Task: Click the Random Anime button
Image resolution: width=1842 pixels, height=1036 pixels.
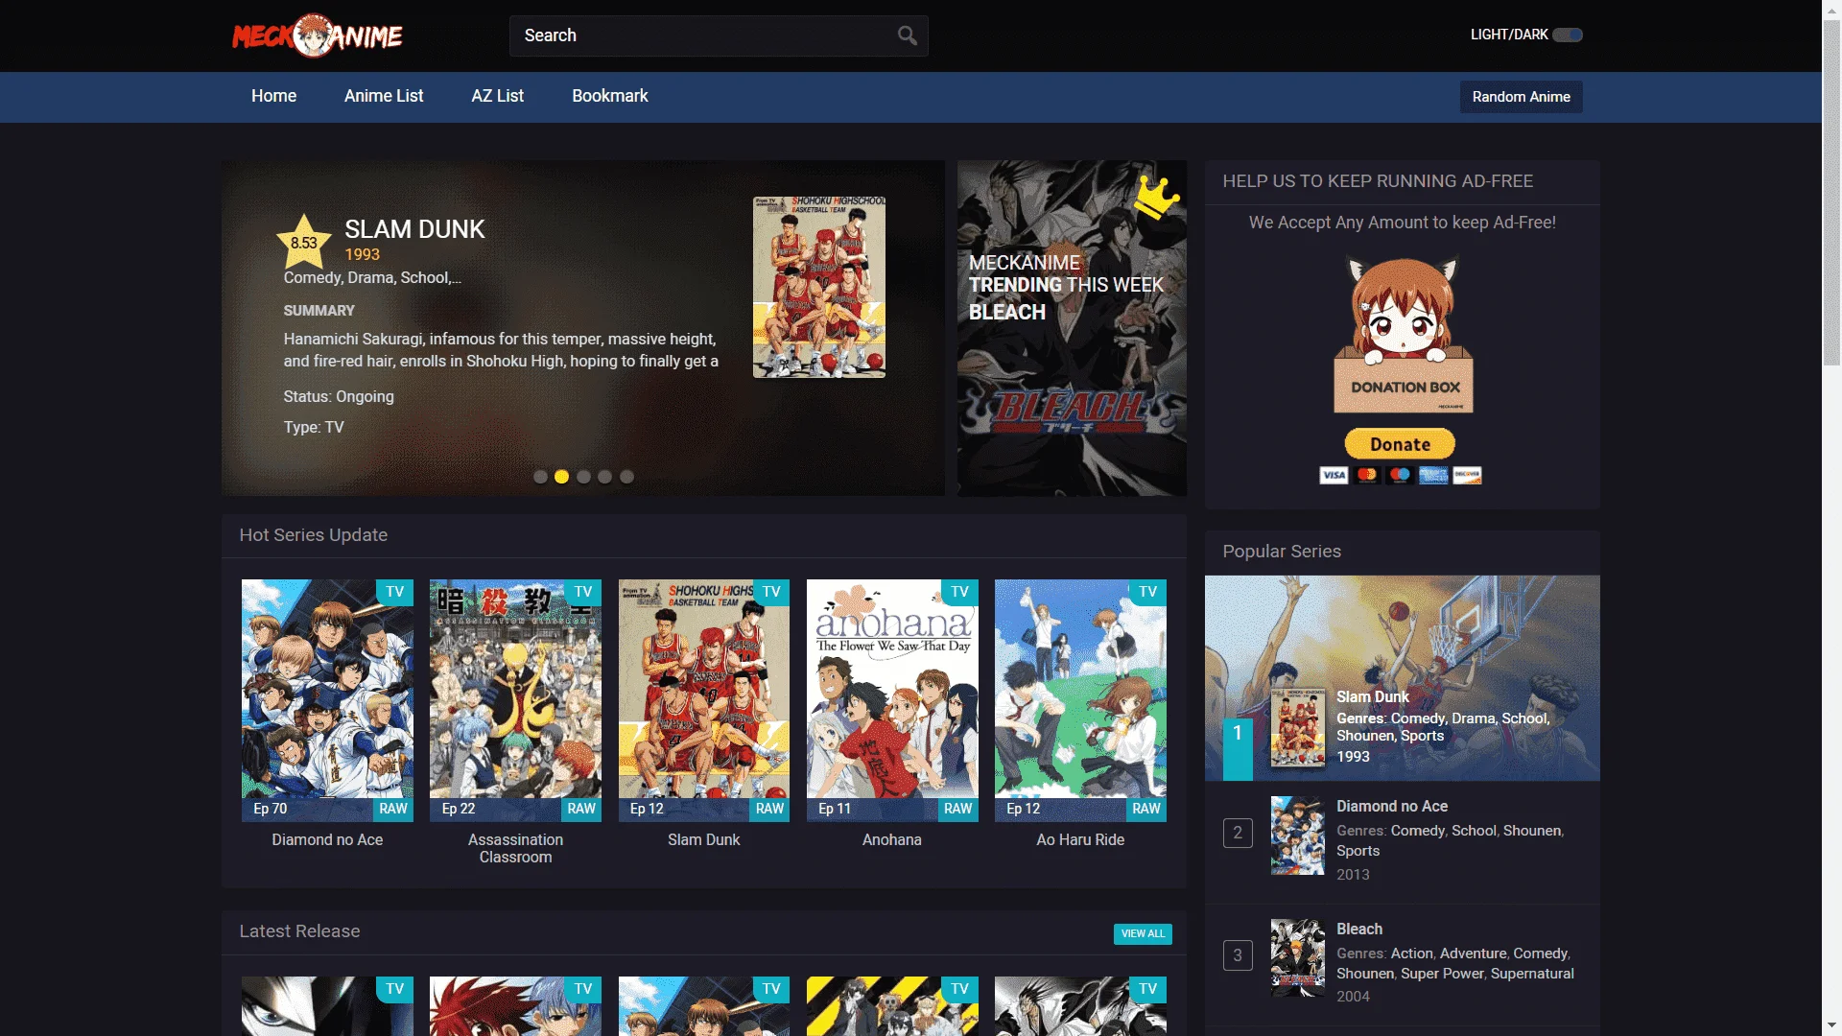Action: coord(1521,97)
